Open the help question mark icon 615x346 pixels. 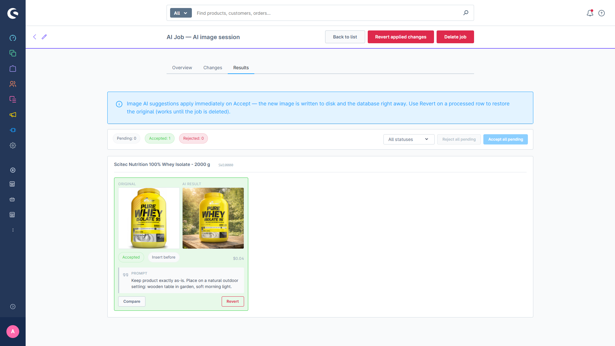point(602,13)
